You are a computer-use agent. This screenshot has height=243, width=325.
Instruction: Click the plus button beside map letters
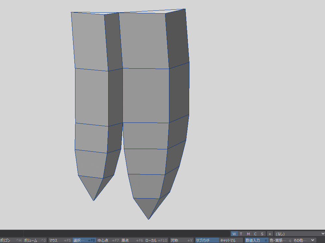pyautogui.click(x=270, y=234)
